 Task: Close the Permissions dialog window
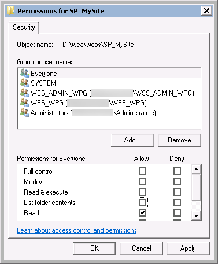(206, 10)
